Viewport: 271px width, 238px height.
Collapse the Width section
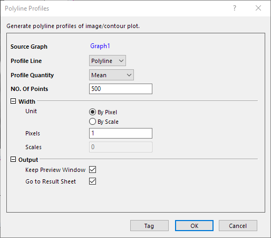(x=13, y=101)
